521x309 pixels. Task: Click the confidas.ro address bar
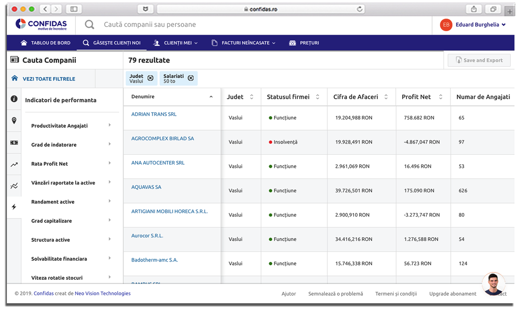click(x=260, y=9)
